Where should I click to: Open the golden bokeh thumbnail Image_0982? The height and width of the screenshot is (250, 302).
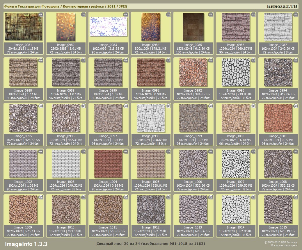(x=66, y=27)
